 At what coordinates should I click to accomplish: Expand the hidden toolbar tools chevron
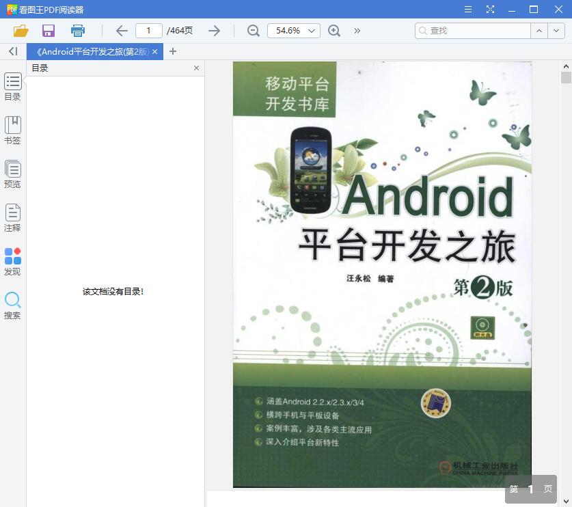357,31
